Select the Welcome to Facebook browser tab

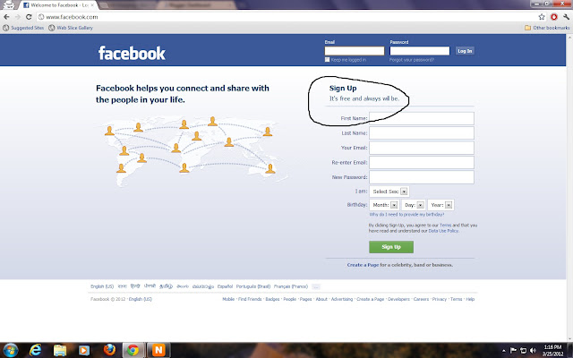click(x=58, y=5)
